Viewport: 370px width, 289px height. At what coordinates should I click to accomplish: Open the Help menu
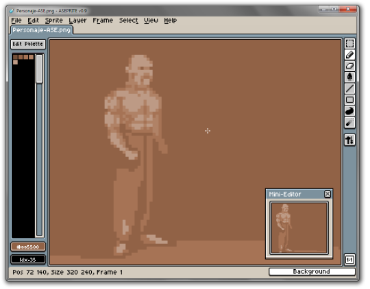(170, 21)
